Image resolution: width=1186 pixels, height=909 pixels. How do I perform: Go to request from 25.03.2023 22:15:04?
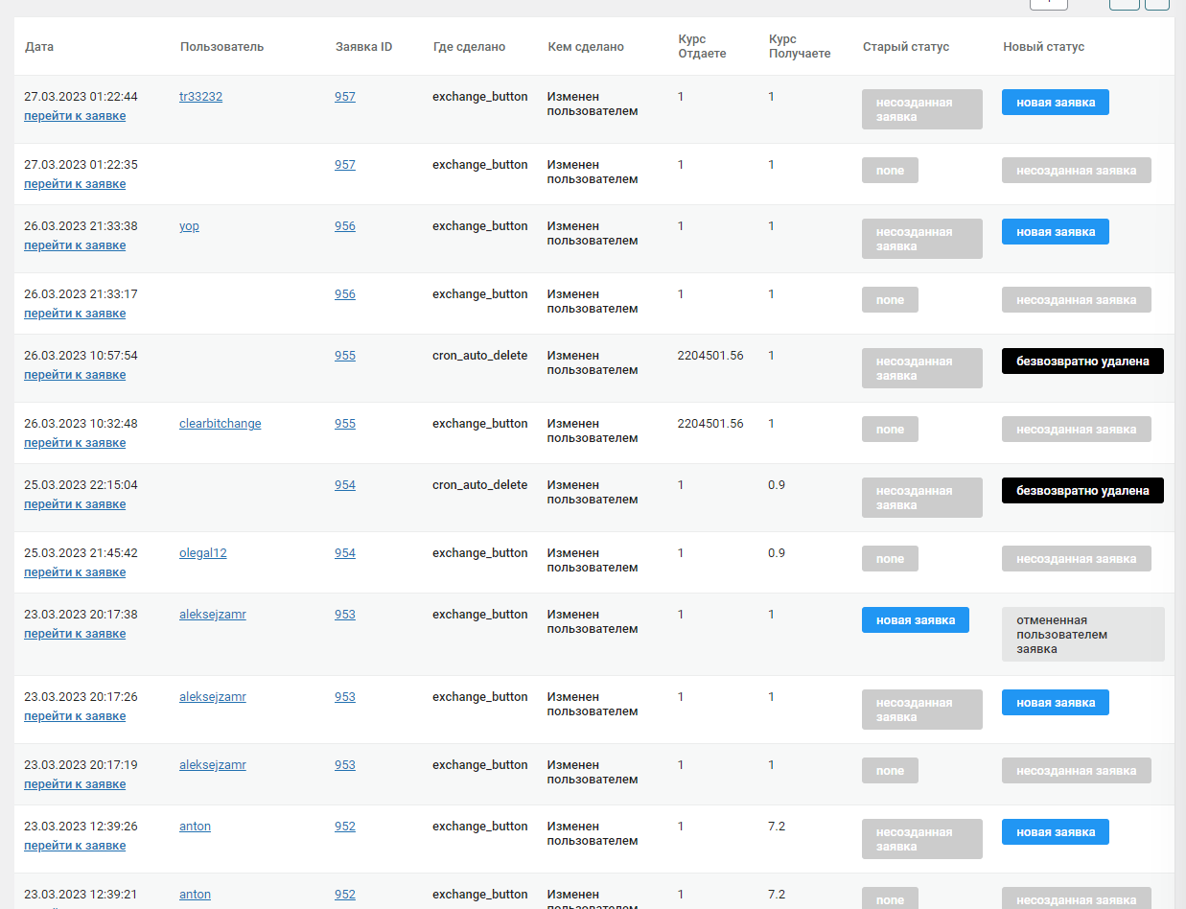tap(75, 504)
